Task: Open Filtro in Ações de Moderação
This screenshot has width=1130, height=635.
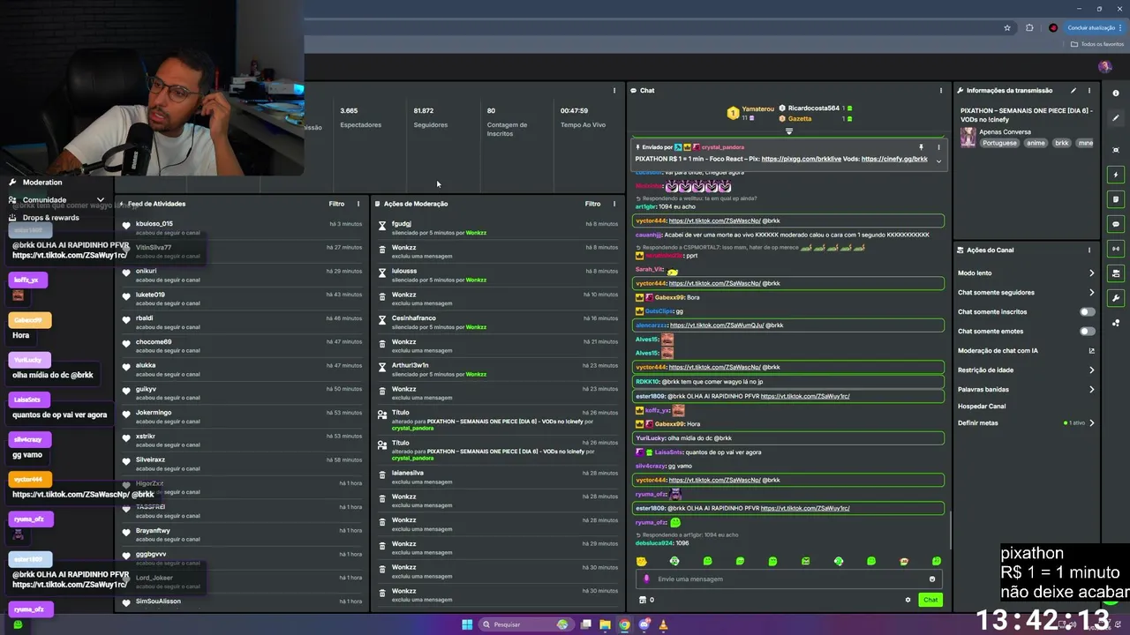Action: 592,204
